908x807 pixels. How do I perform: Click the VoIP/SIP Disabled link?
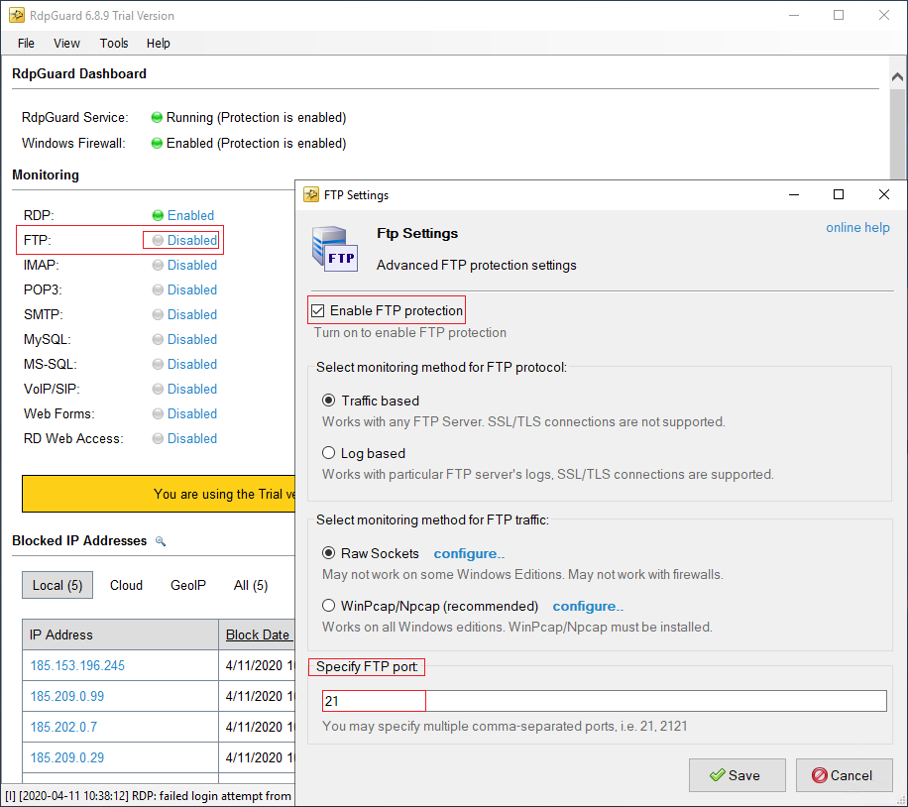[192, 390]
